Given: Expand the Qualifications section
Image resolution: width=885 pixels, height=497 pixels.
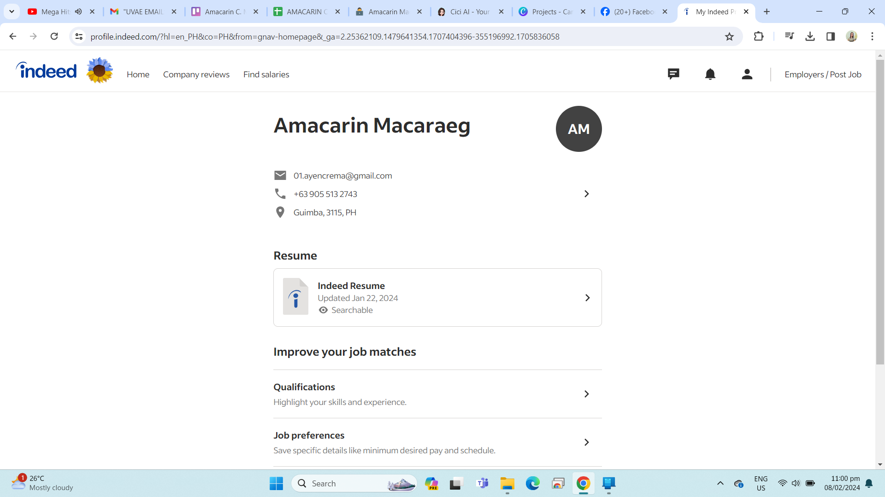Looking at the screenshot, I should [x=586, y=394].
